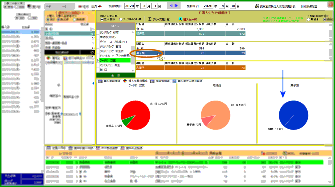Focus the 集計終了日 day field 30
Image resolution: width=335 pixels, height=187 pixels.
233,6
